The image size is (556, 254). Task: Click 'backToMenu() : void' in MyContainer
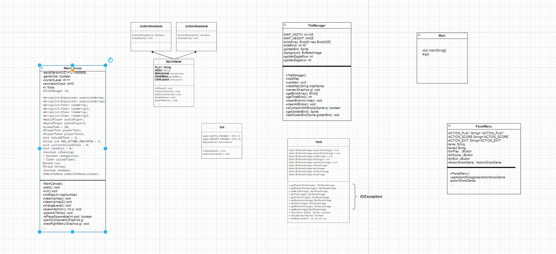coord(166,101)
